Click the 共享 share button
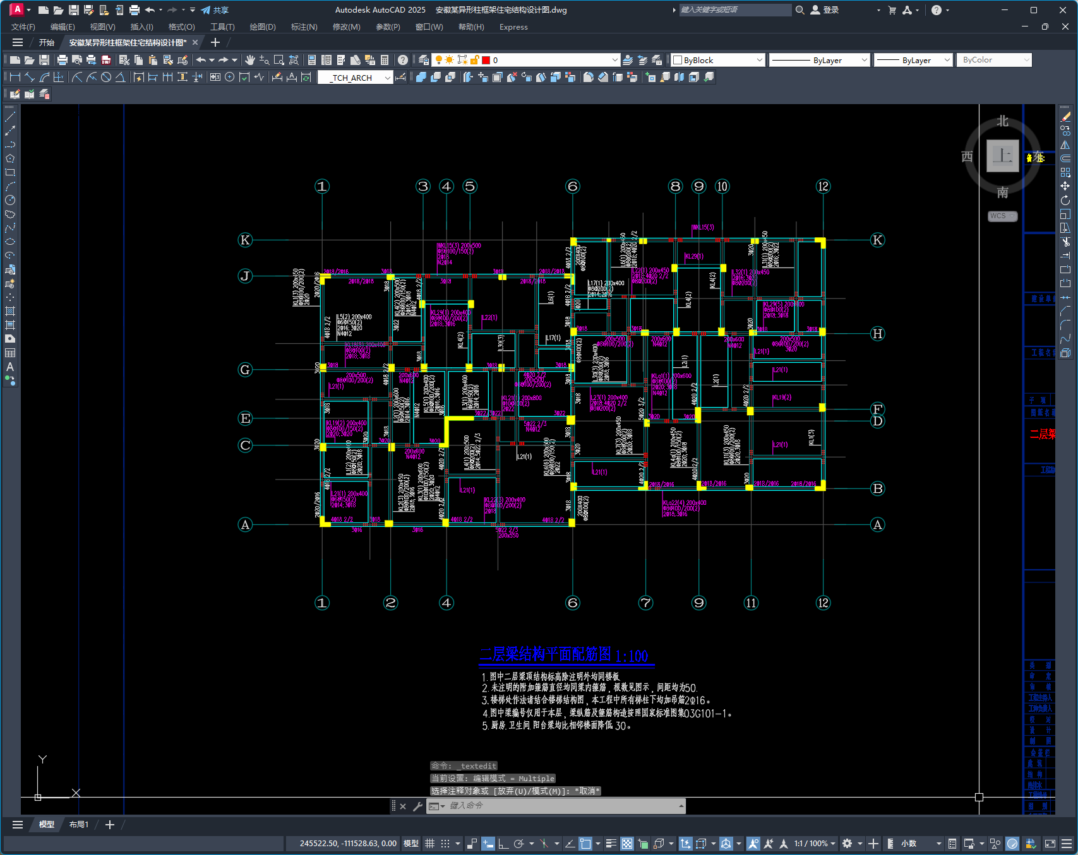 pos(215,10)
